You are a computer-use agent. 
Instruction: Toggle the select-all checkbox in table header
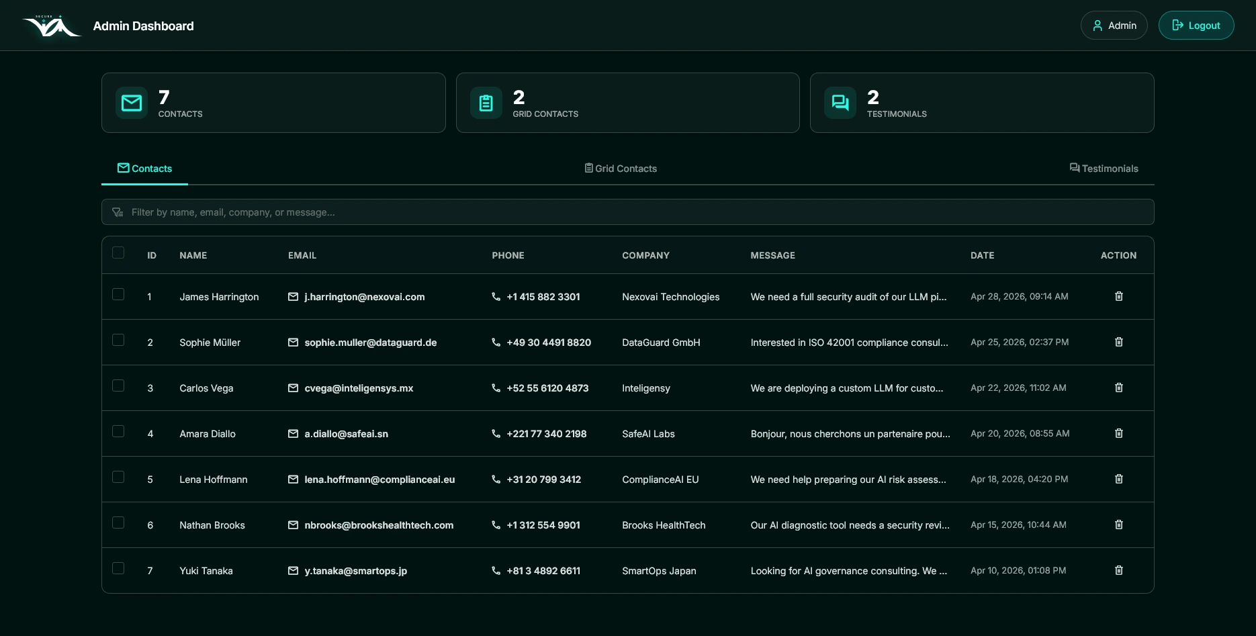coord(118,253)
